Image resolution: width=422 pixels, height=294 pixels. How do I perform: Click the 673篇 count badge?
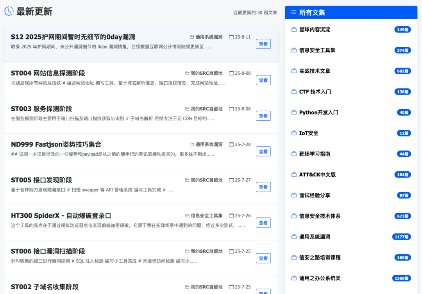[402, 216]
